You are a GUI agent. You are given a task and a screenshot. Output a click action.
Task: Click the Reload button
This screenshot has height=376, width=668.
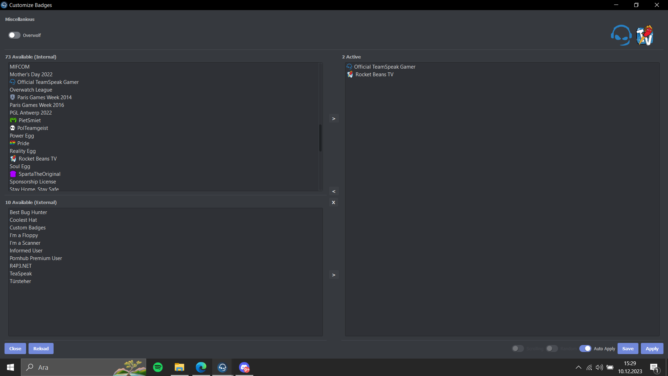(41, 348)
